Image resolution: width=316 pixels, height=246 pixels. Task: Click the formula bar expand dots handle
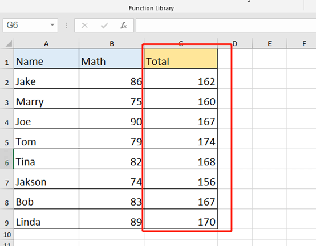point(66,26)
